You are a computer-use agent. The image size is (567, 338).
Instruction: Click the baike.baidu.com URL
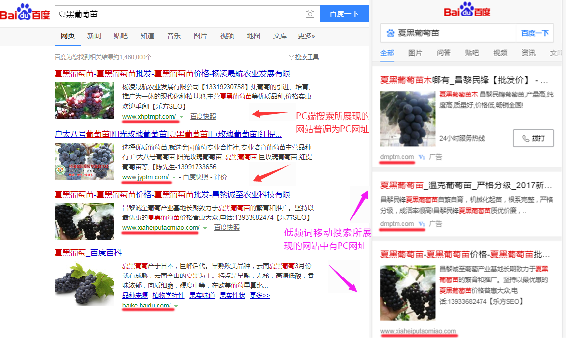coord(146,306)
